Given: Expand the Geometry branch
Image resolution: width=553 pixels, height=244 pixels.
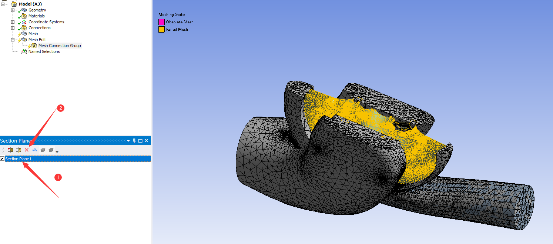Looking at the screenshot, I should click(12, 10).
